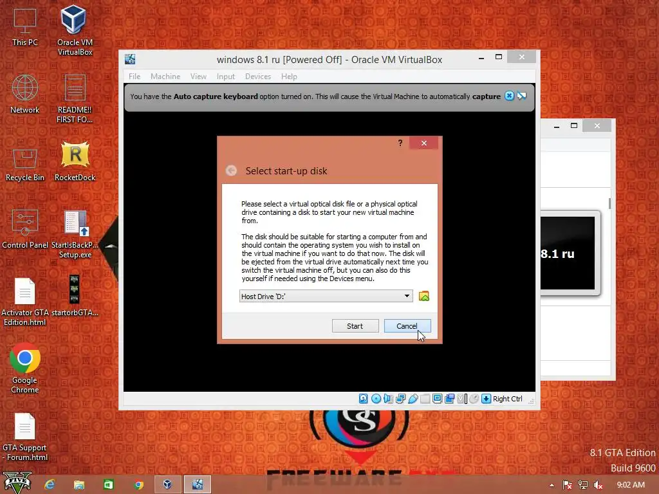Open the Help menu
Viewport: 659px width, 494px height.
[289, 77]
